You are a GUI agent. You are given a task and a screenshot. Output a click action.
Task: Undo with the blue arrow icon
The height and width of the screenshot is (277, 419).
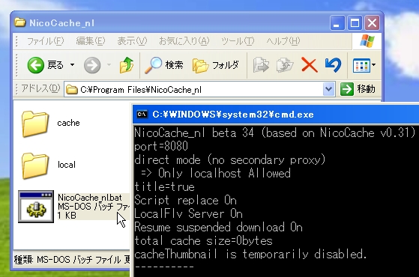tap(333, 65)
